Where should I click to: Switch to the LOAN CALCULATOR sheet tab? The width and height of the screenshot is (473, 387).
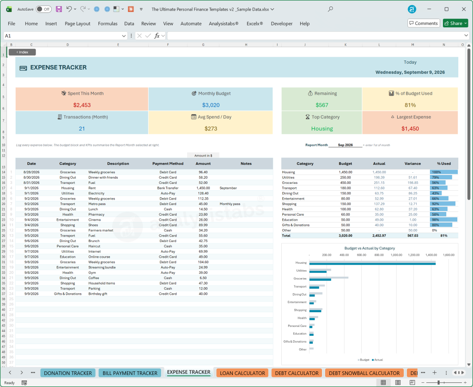point(242,373)
